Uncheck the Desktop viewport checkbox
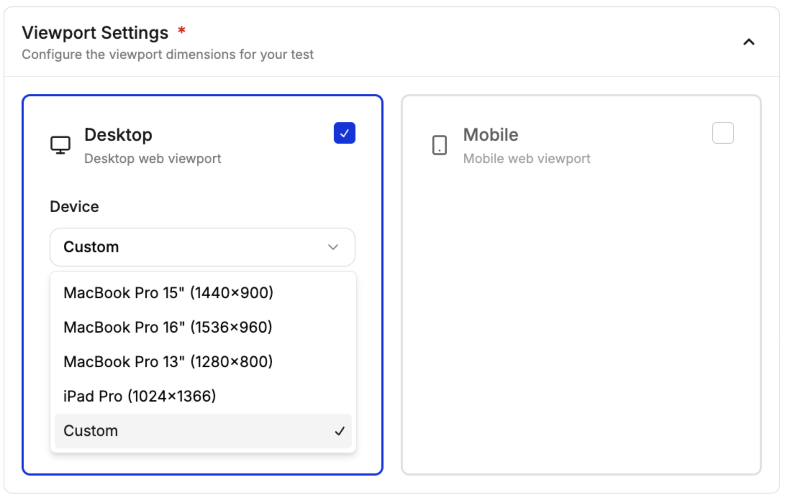This screenshot has width=785, height=500. tap(344, 133)
